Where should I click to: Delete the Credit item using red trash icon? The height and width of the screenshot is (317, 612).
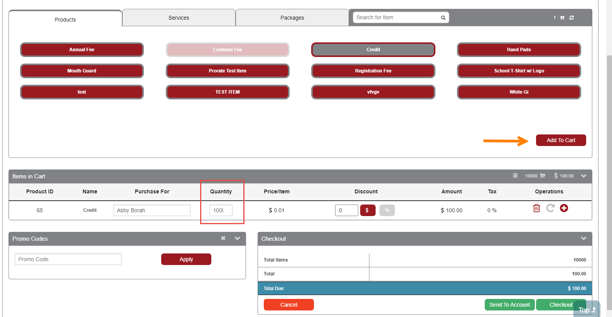pyautogui.click(x=536, y=208)
